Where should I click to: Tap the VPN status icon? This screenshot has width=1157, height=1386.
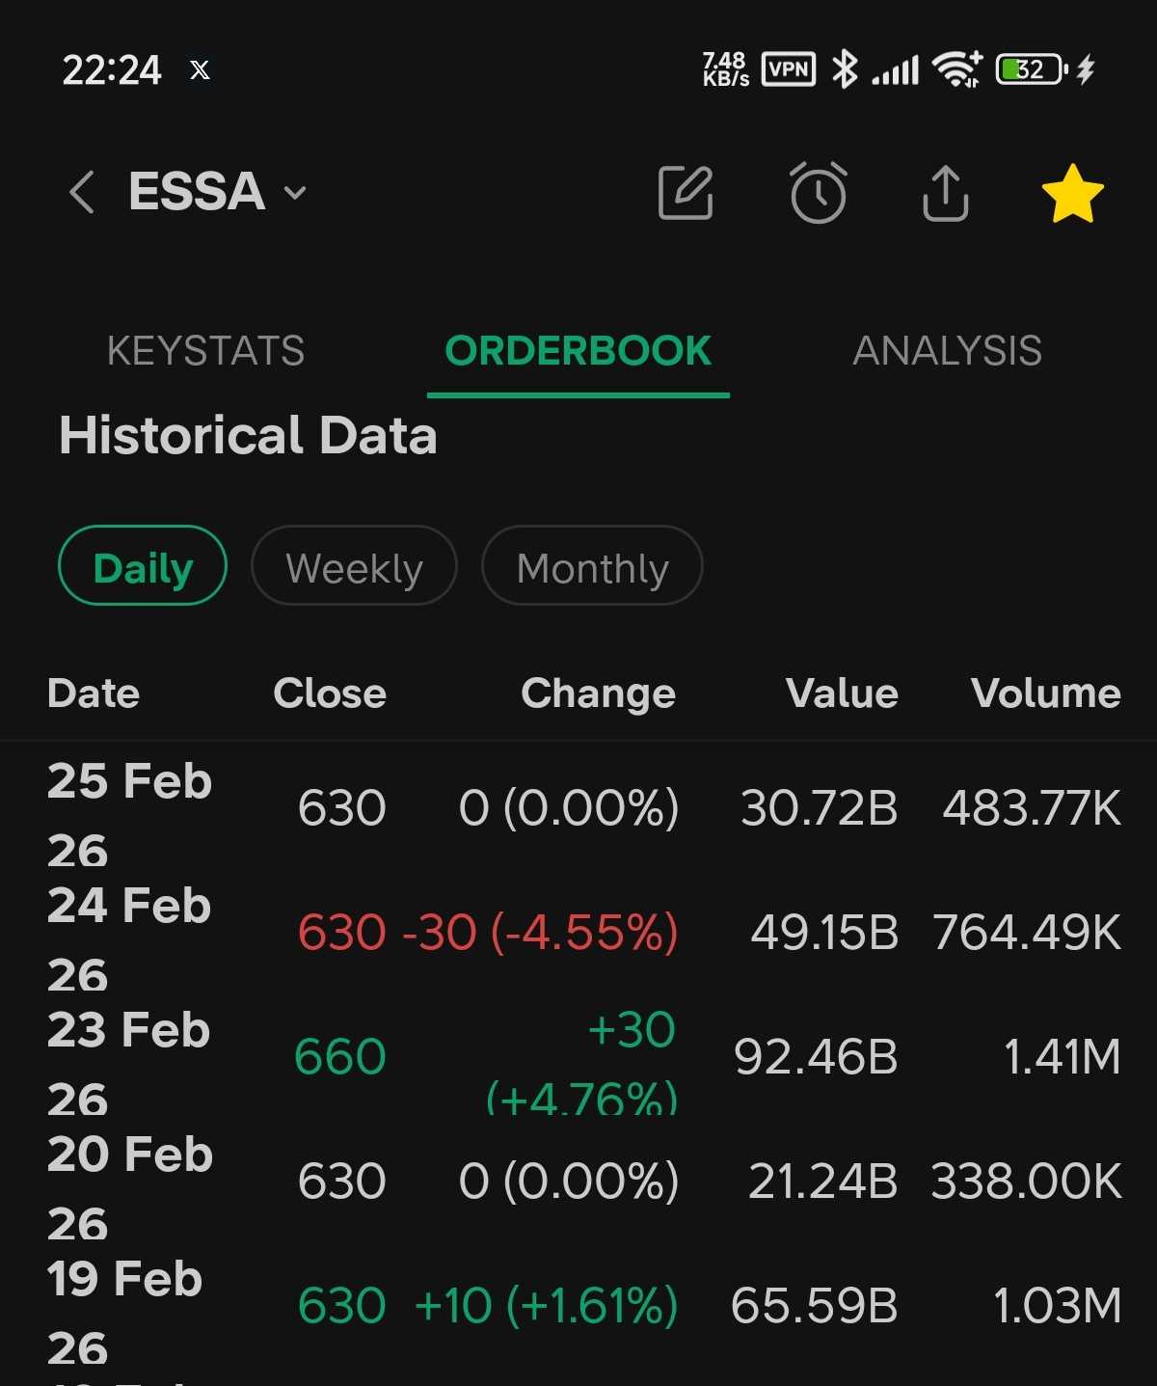click(789, 69)
